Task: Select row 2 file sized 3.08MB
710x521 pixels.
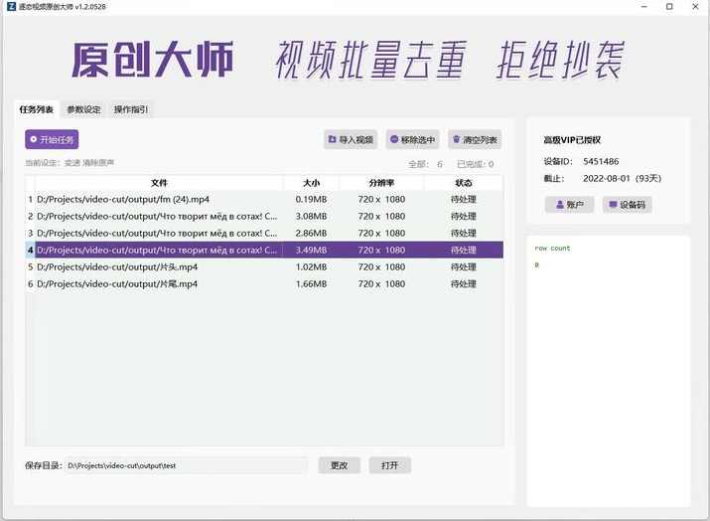Action: tap(264, 216)
